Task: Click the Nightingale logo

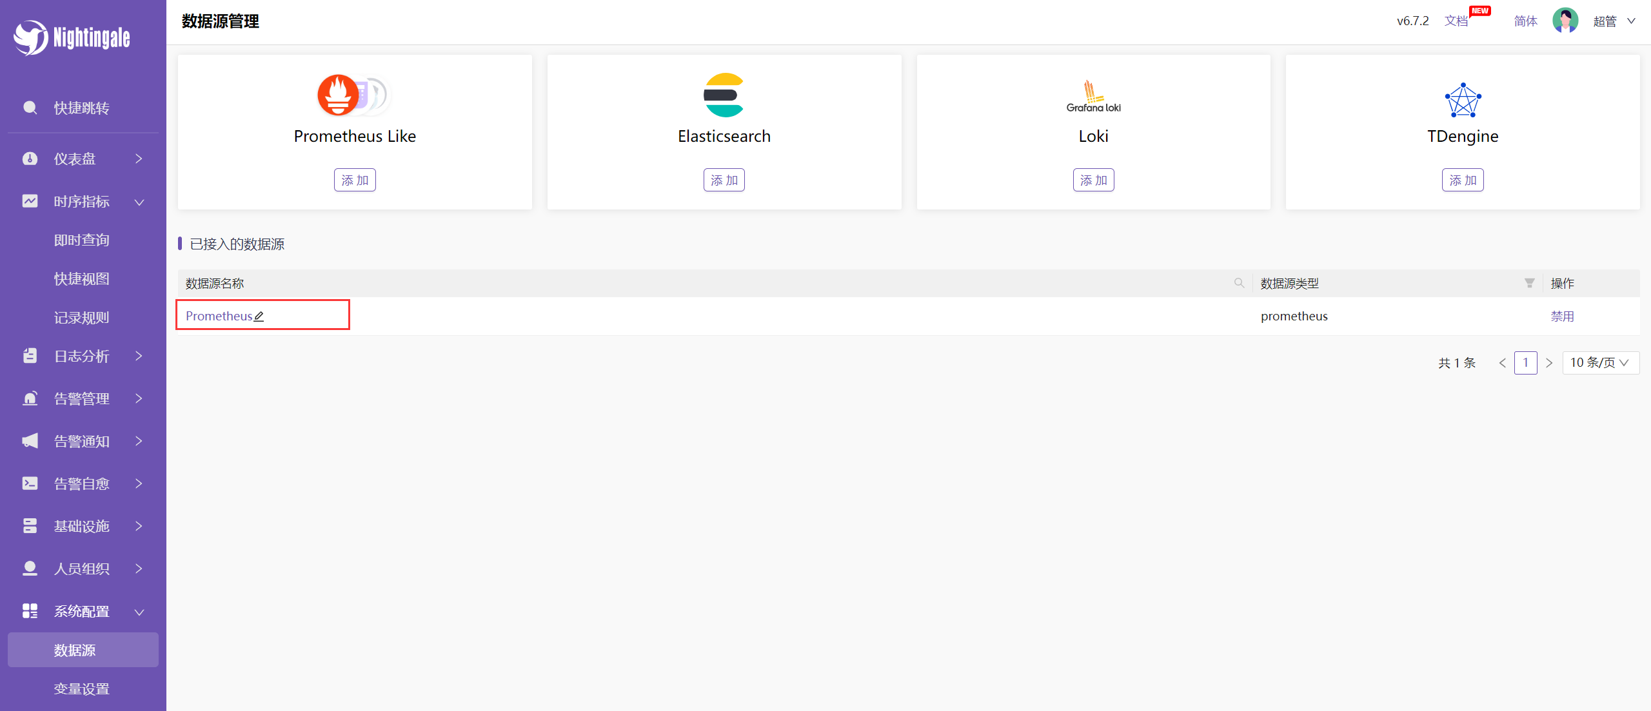Action: [x=72, y=37]
